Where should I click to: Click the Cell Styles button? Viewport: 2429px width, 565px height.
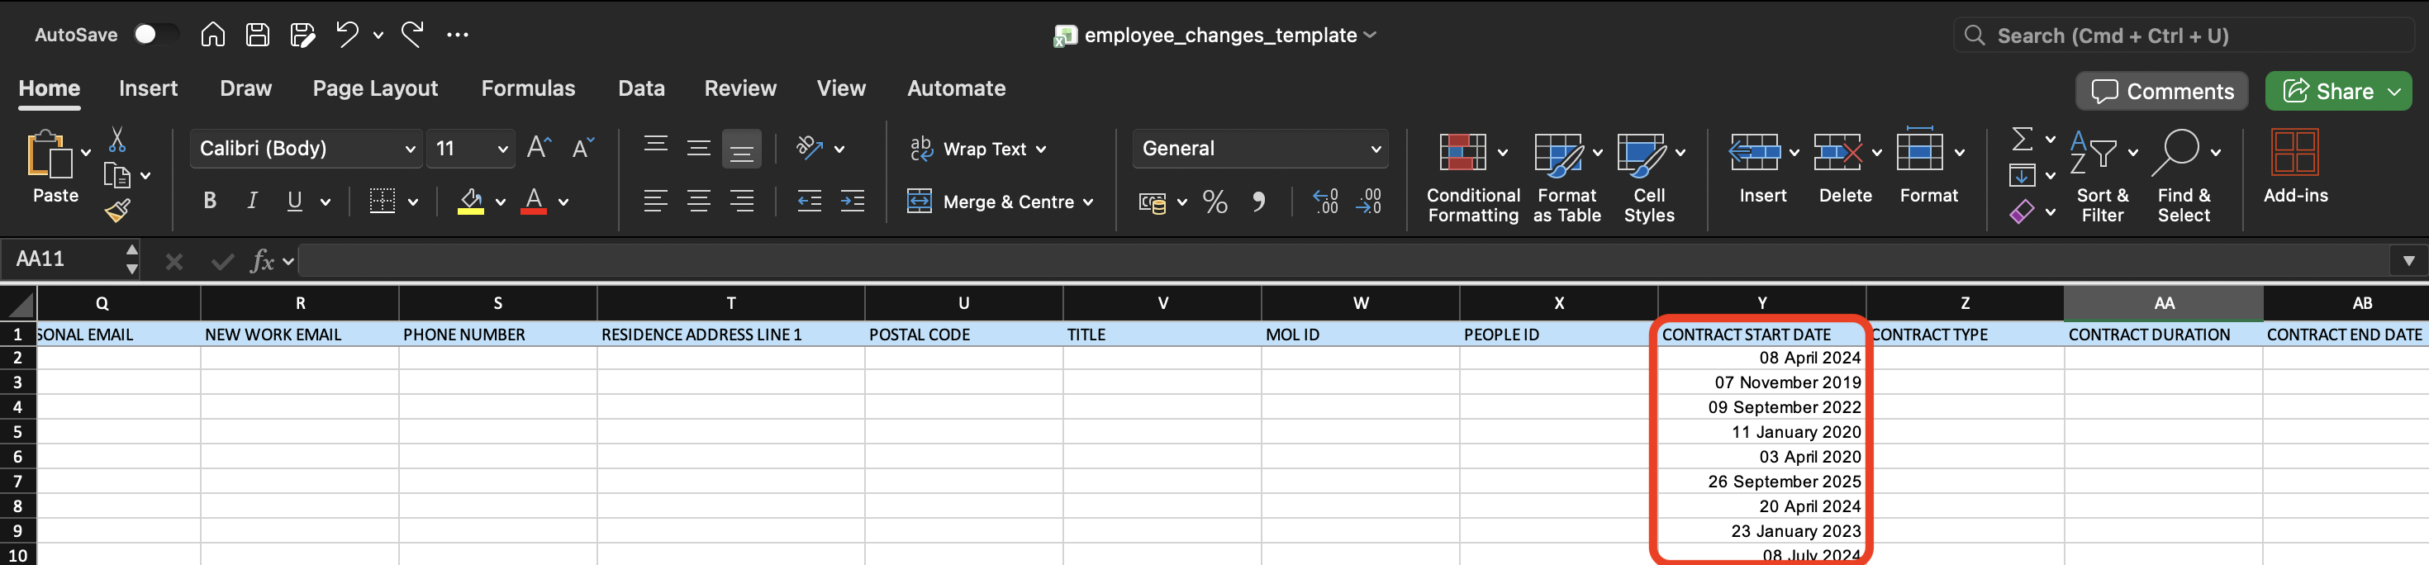1649,178
